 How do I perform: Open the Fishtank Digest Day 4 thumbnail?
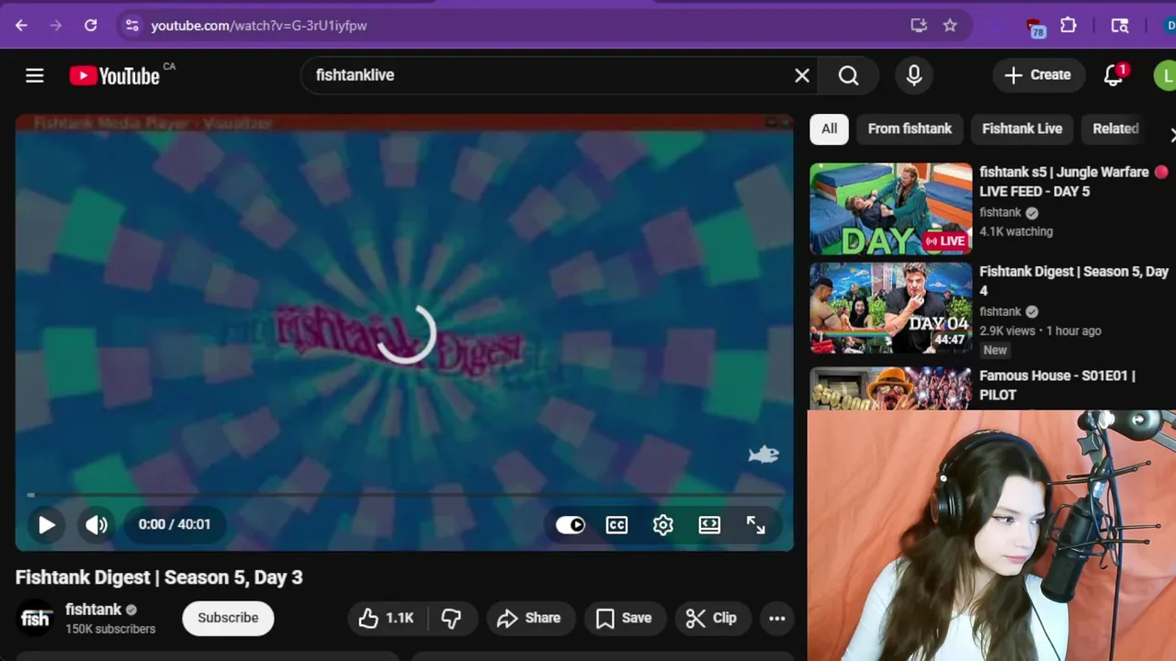[x=890, y=308]
